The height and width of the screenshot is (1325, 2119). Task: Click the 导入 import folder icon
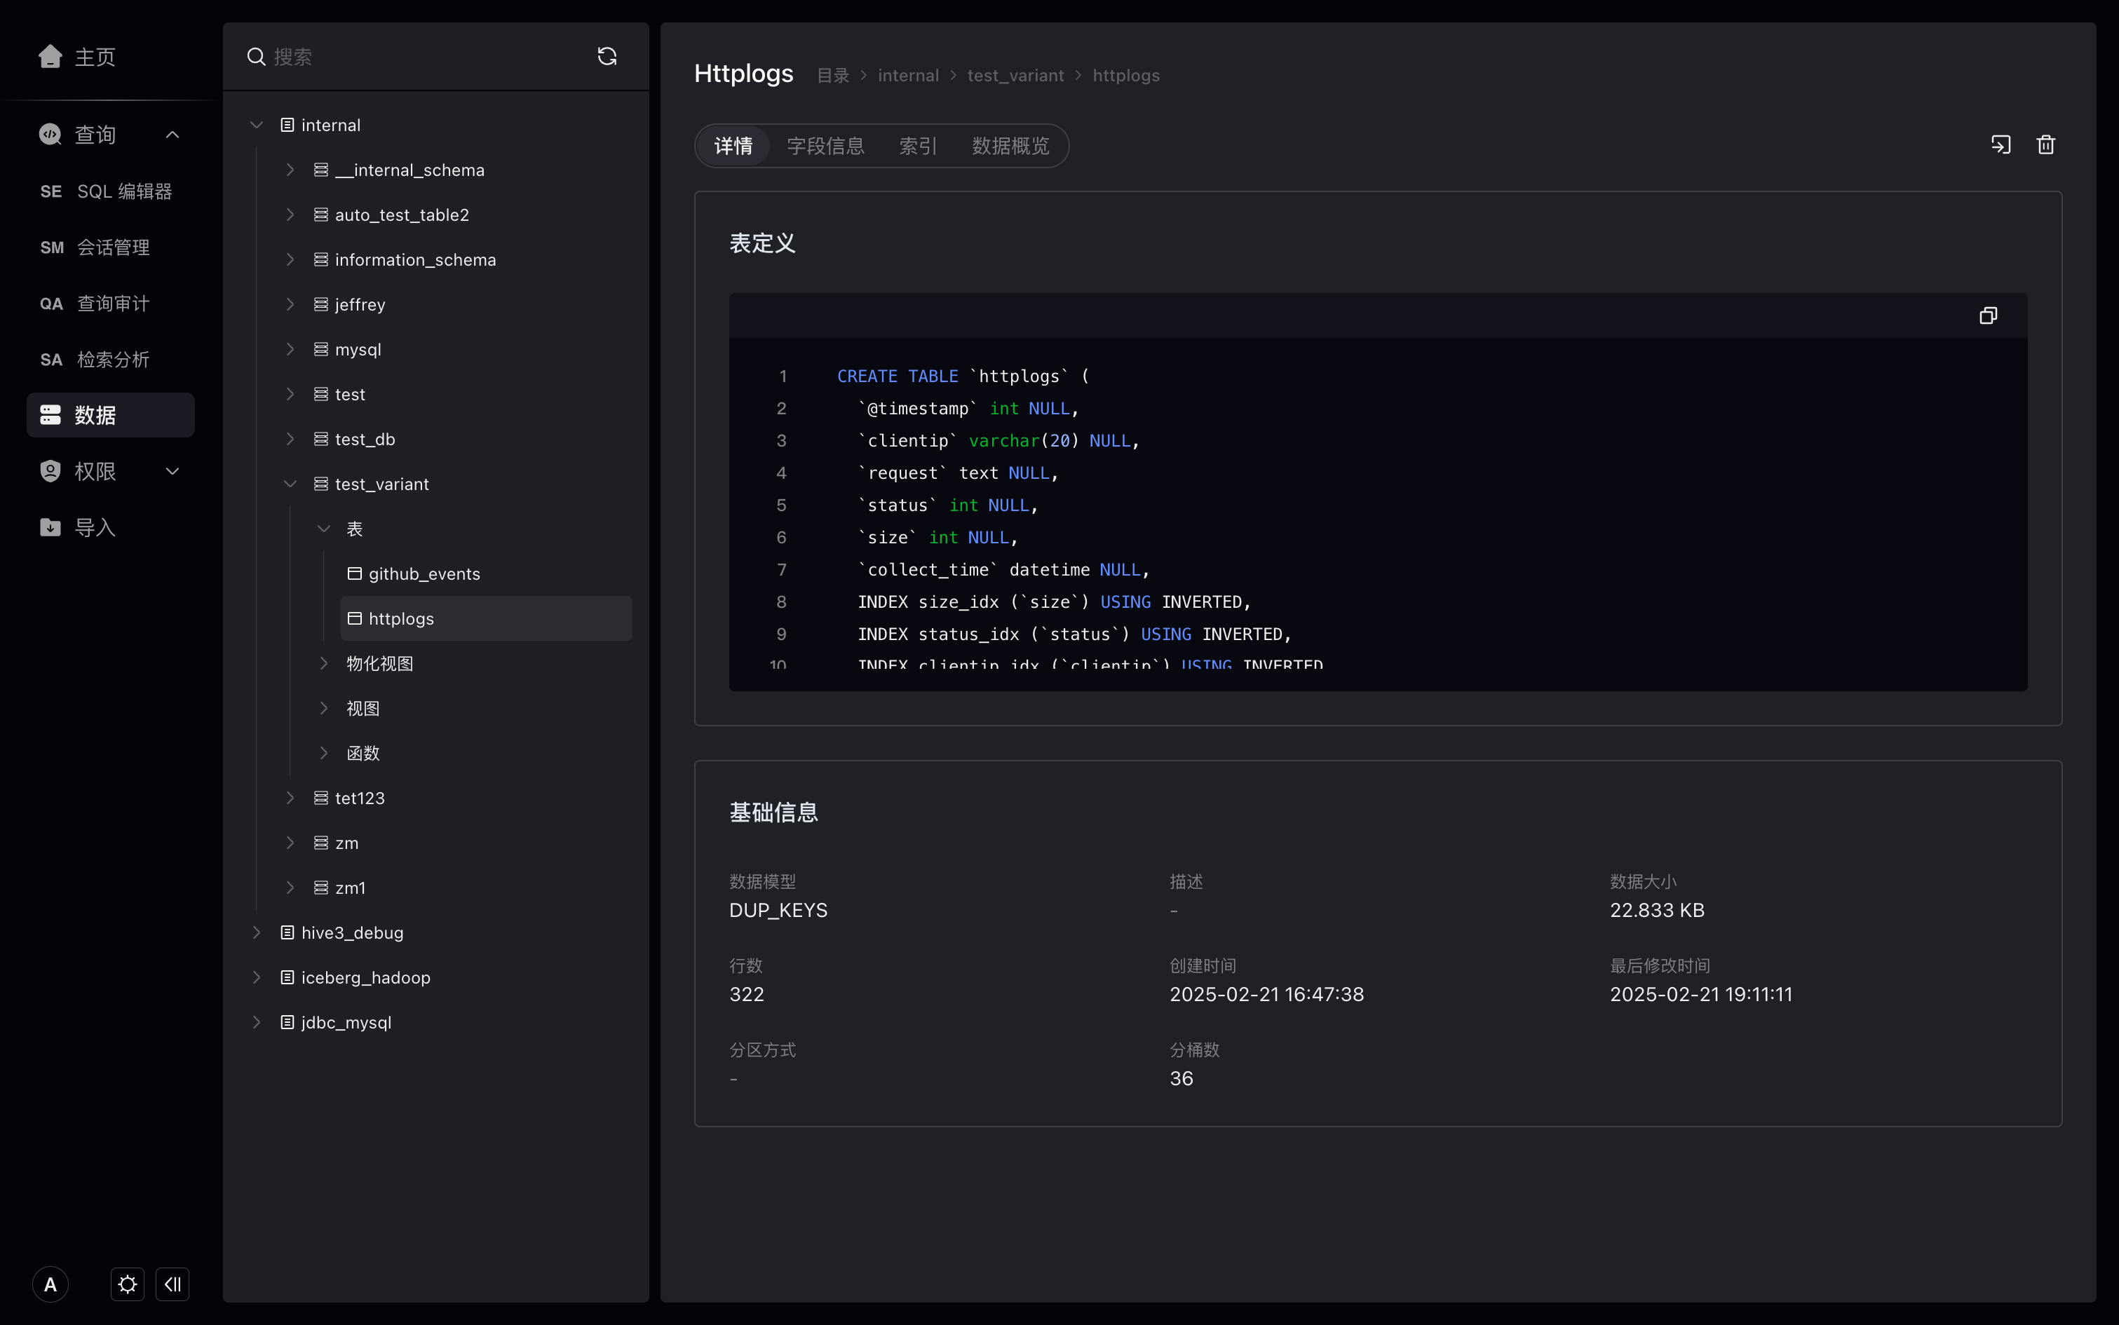(x=50, y=527)
